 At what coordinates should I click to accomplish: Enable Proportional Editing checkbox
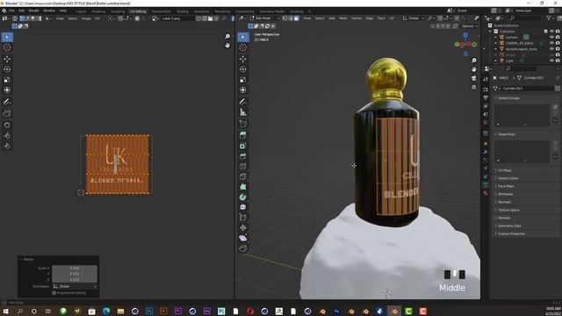(x=54, y=293)
